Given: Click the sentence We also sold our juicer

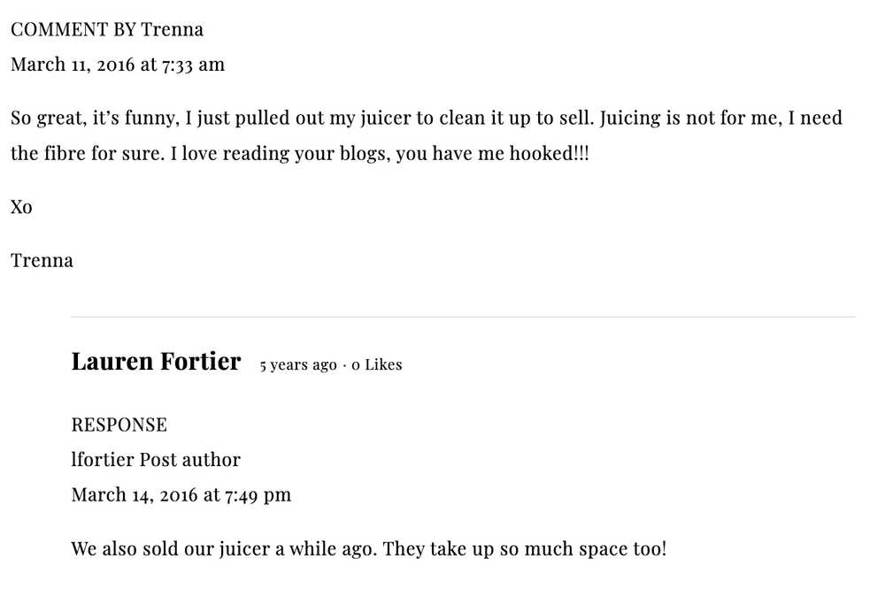Looking at the screenshot, I should click(224, 549).
